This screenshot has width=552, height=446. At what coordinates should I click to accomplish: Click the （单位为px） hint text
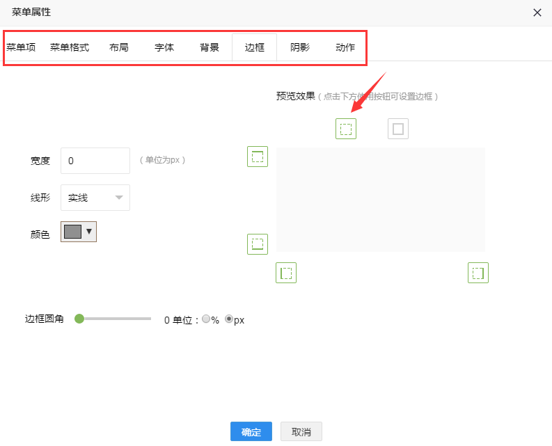(x=162, y=160)
